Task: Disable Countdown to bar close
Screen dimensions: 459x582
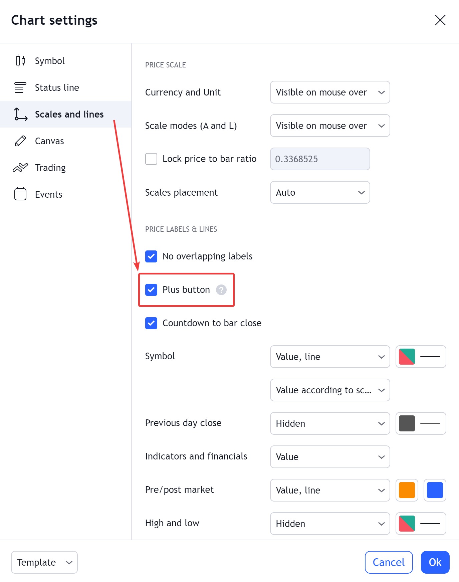Action: [x=151, y=323]
